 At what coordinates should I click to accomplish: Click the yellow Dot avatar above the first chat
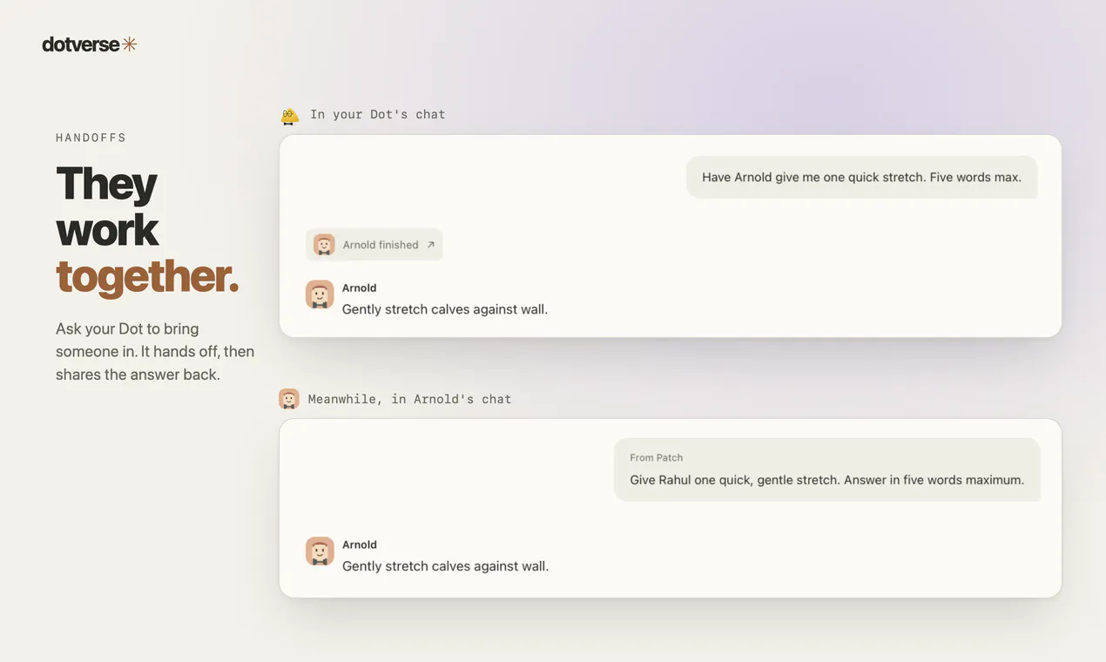(290, 115)
